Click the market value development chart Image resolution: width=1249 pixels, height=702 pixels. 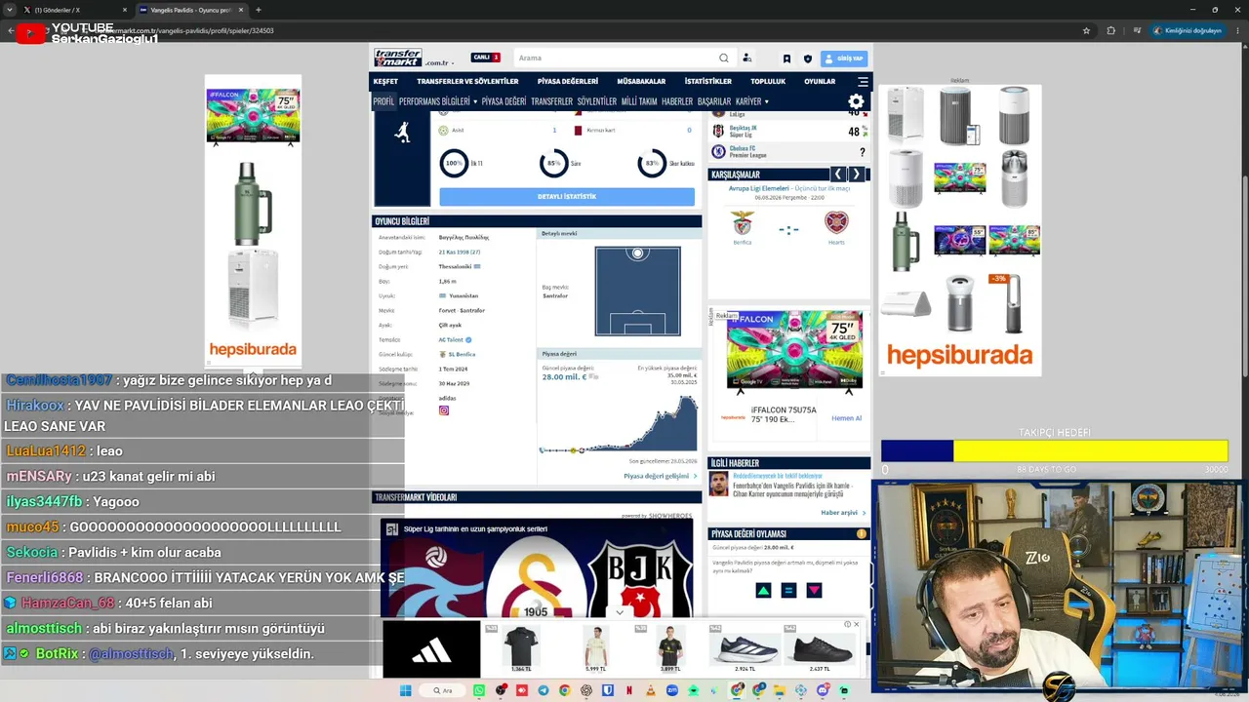click(619, 424)
